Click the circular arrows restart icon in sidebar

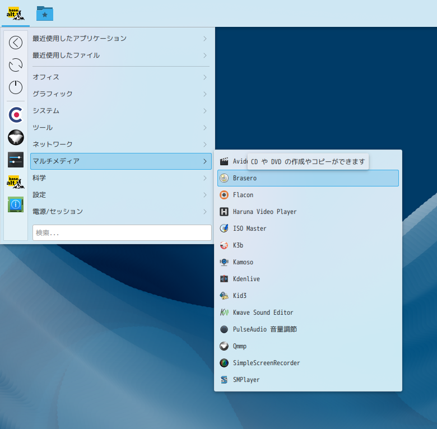pos(16,65)
